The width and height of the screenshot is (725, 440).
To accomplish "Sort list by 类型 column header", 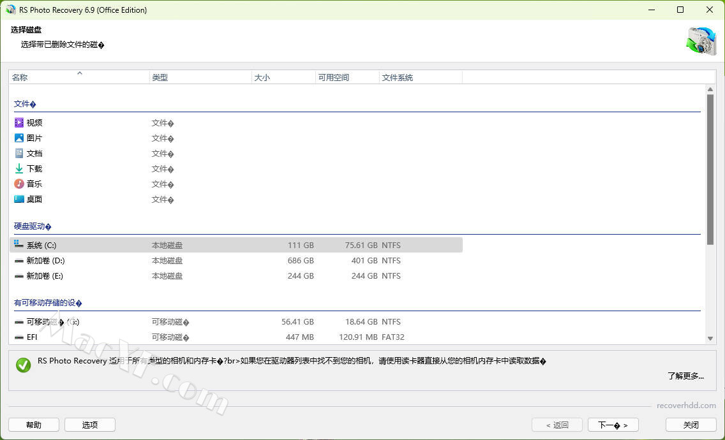I will point(200,77).
